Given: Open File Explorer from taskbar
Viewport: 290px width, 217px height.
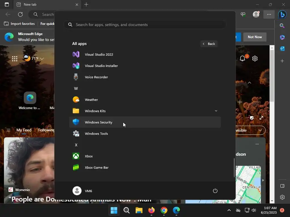Looking at the screenshot, I should coord(139,210).
